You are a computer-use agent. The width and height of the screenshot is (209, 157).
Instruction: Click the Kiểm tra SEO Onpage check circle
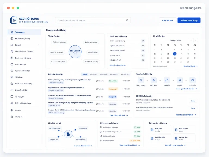tap(101, 127)
